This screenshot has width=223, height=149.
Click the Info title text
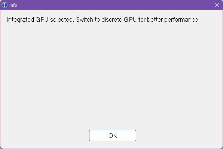[13, 5]
